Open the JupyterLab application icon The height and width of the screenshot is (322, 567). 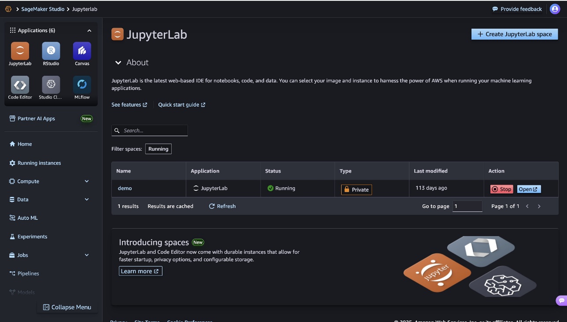coord(20,51)
